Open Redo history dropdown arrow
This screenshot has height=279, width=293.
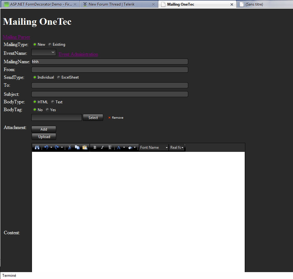(62, 147)
